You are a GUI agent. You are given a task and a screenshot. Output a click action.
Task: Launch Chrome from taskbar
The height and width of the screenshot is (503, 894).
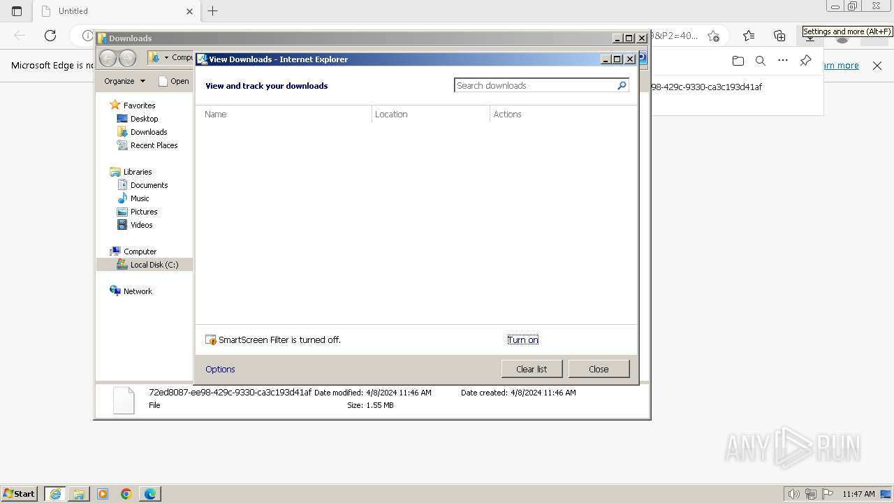[126, 494]
